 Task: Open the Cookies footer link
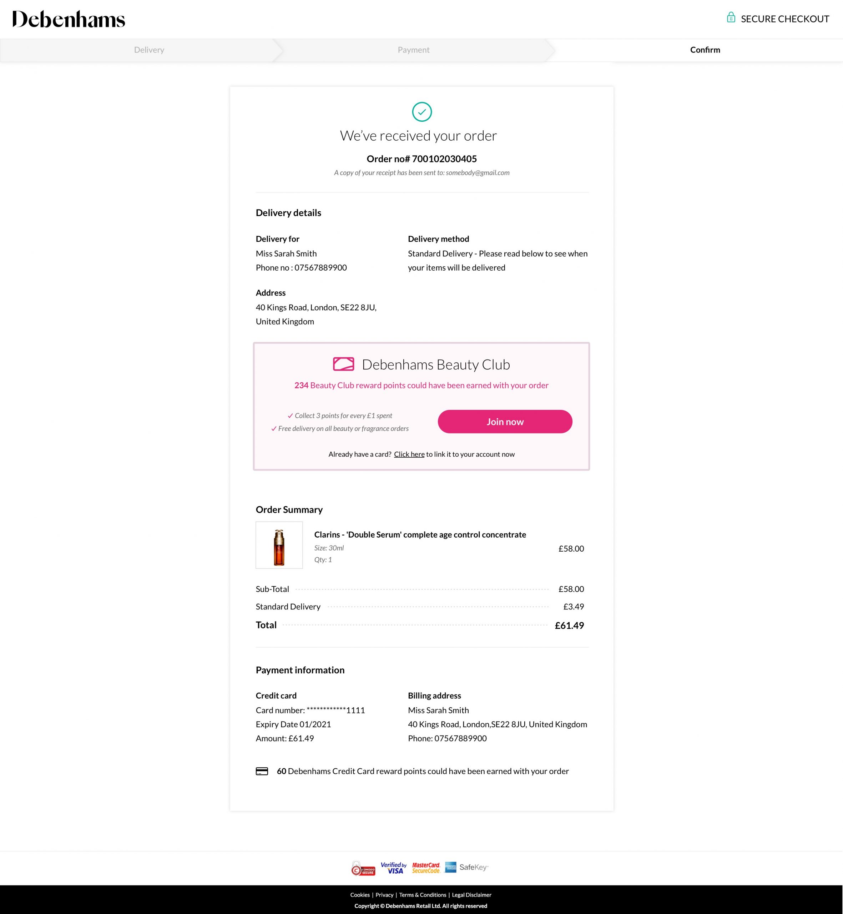tap(360, 895)
